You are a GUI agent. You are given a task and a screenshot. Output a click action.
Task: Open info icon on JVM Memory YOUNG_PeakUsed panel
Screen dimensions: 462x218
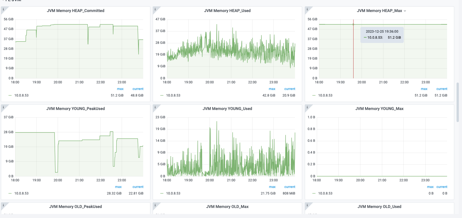(3, 107)
